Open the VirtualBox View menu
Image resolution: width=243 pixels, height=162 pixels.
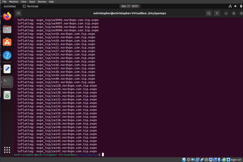tap(24, 2)
